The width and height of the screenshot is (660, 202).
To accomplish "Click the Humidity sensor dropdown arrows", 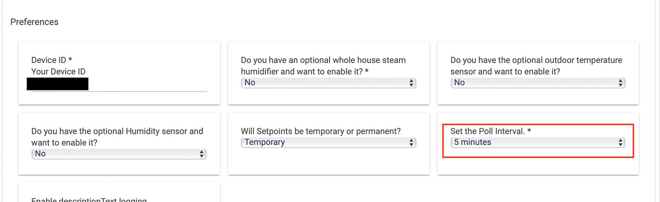I will [x=202, y=154].
